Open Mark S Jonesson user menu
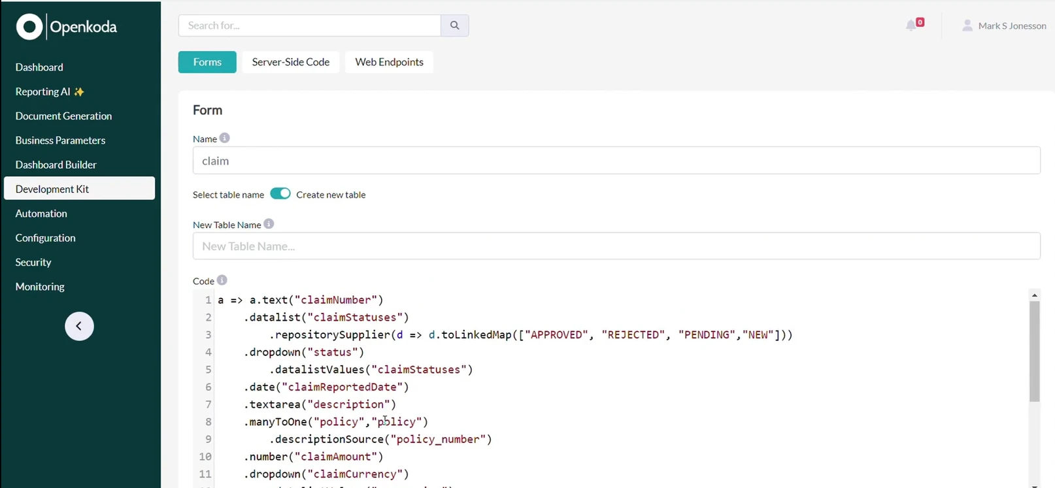Screen dimensions: 1055x488 click(1004, 25)
